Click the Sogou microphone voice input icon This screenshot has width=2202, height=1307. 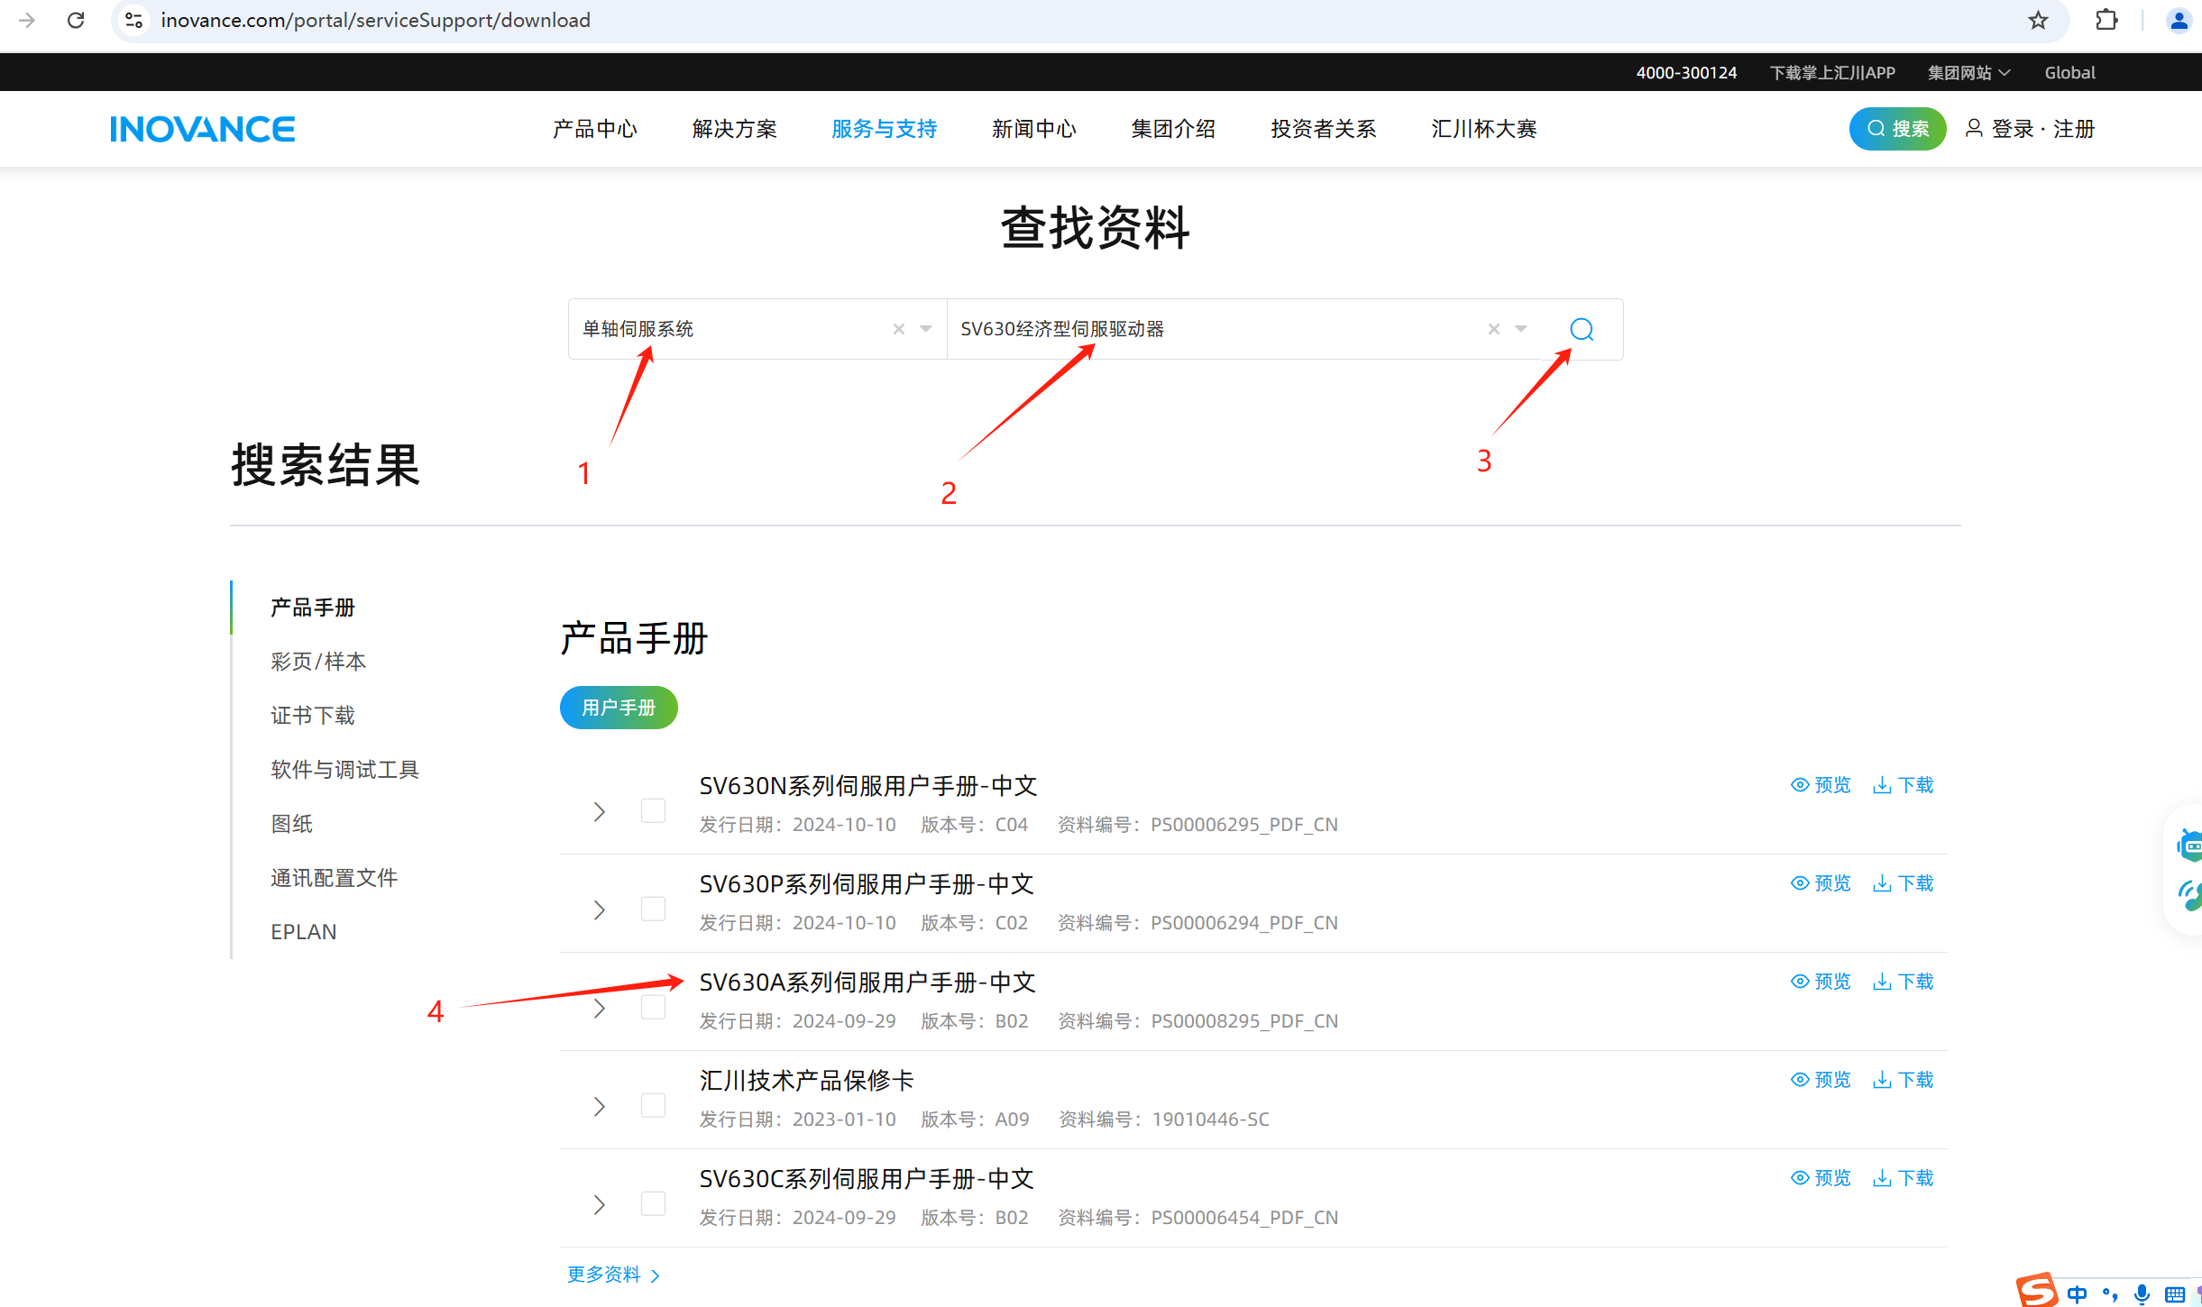pyautogui.click(x=2142, y=1294)
